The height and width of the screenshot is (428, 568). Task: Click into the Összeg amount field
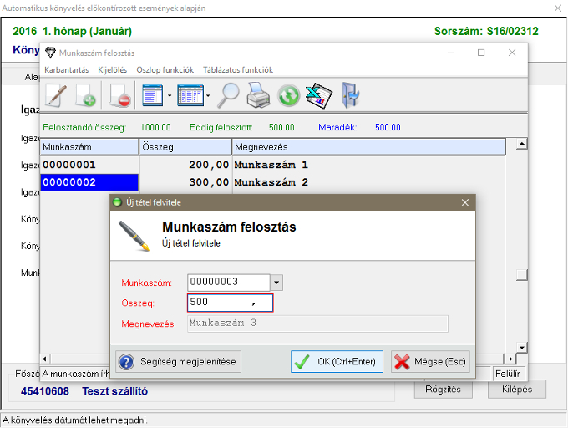pos(230,303)
